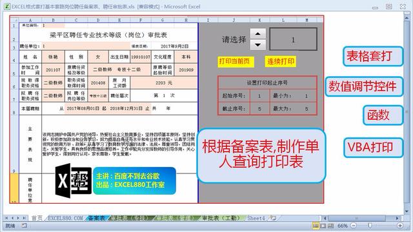This screenshot has width=413, height=232.
Task: Select the 最小为 value cell
Action: point(307,96)
